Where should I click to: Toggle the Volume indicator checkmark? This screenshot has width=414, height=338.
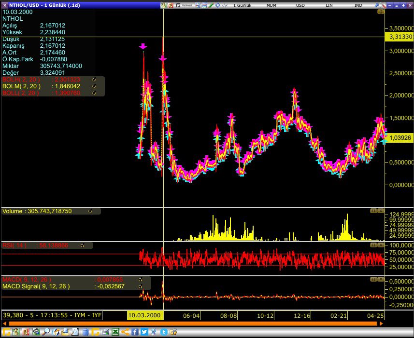[90, 211]
